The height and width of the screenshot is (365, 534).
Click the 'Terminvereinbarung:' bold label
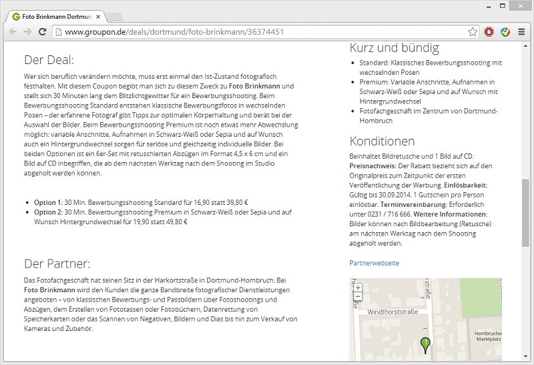pyautogui.click(x=414, y=205)
